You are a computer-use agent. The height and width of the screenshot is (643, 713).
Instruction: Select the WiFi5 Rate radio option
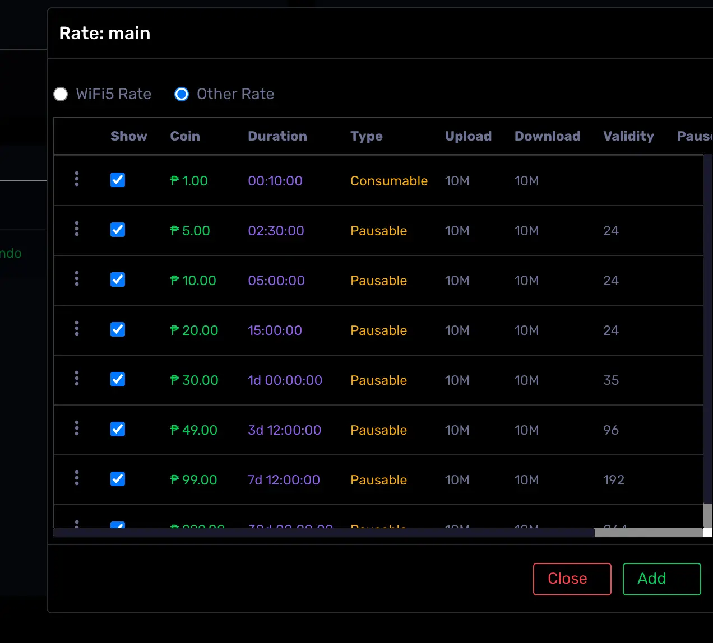coord(61,94)
